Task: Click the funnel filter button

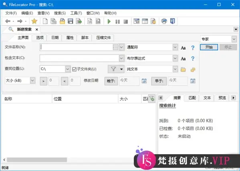Action: tap(113, 69)
